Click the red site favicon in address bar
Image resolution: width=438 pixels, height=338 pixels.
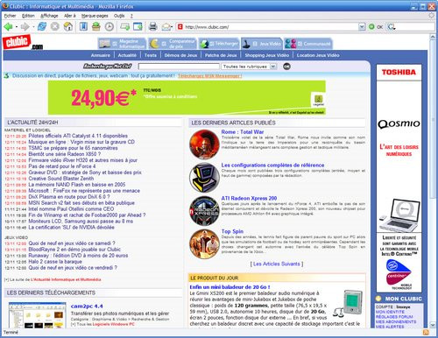(180, 27)
